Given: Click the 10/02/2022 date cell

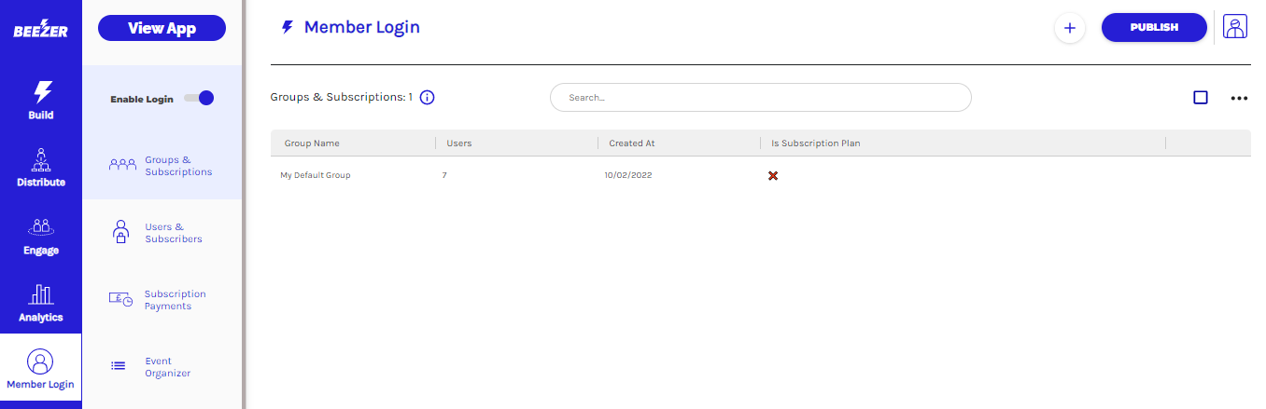Looking at the screenshot, I should point(628,175).
